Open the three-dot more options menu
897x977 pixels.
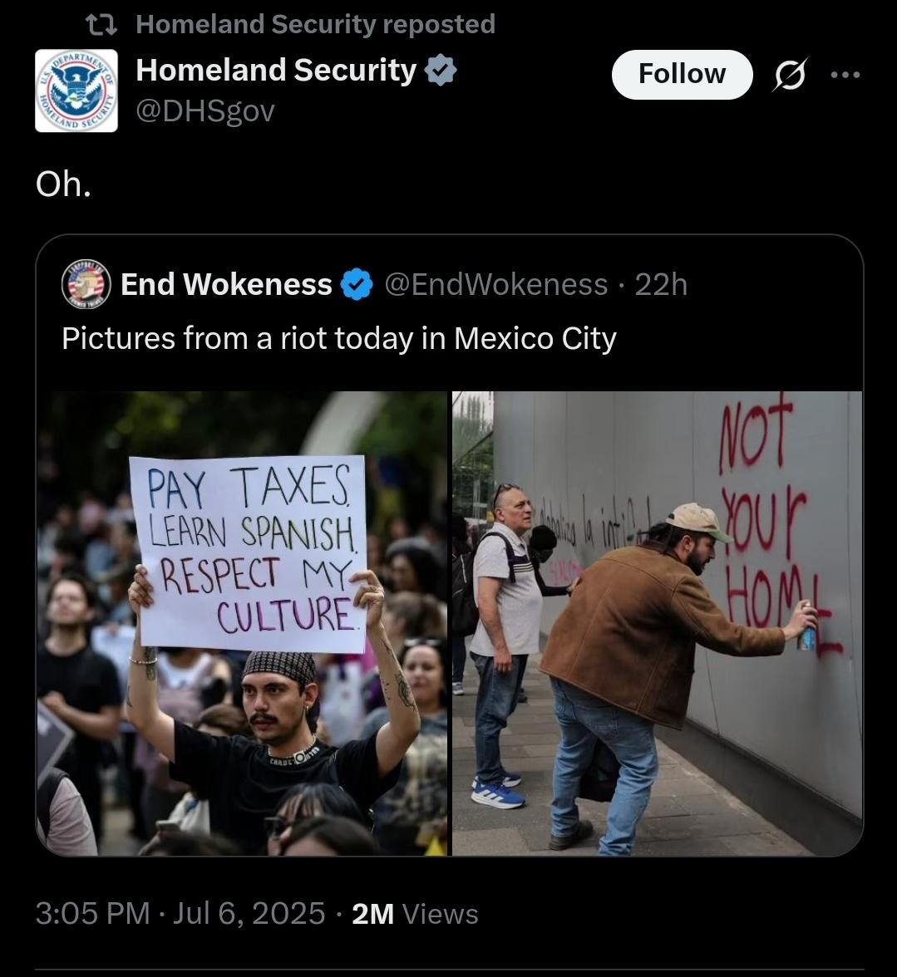coord(846,75)
